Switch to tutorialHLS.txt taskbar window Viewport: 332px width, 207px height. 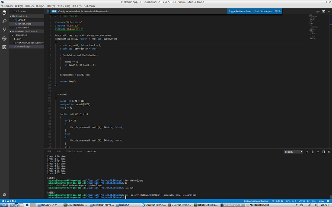[258, 205]
